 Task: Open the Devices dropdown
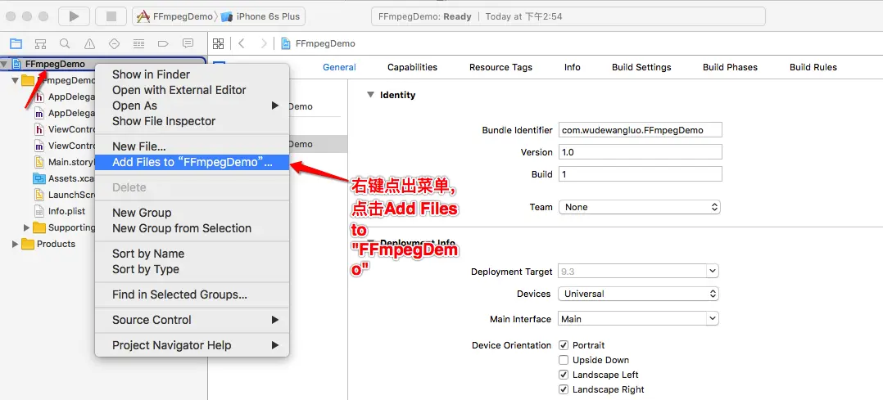point(638,294)
